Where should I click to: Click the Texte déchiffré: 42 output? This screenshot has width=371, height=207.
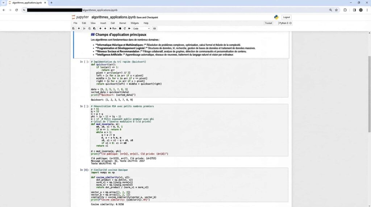[103, 164]
